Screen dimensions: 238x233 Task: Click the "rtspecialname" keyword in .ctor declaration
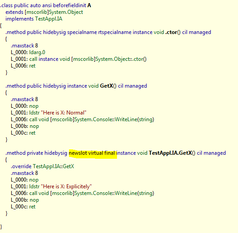(x=115, y=32)
